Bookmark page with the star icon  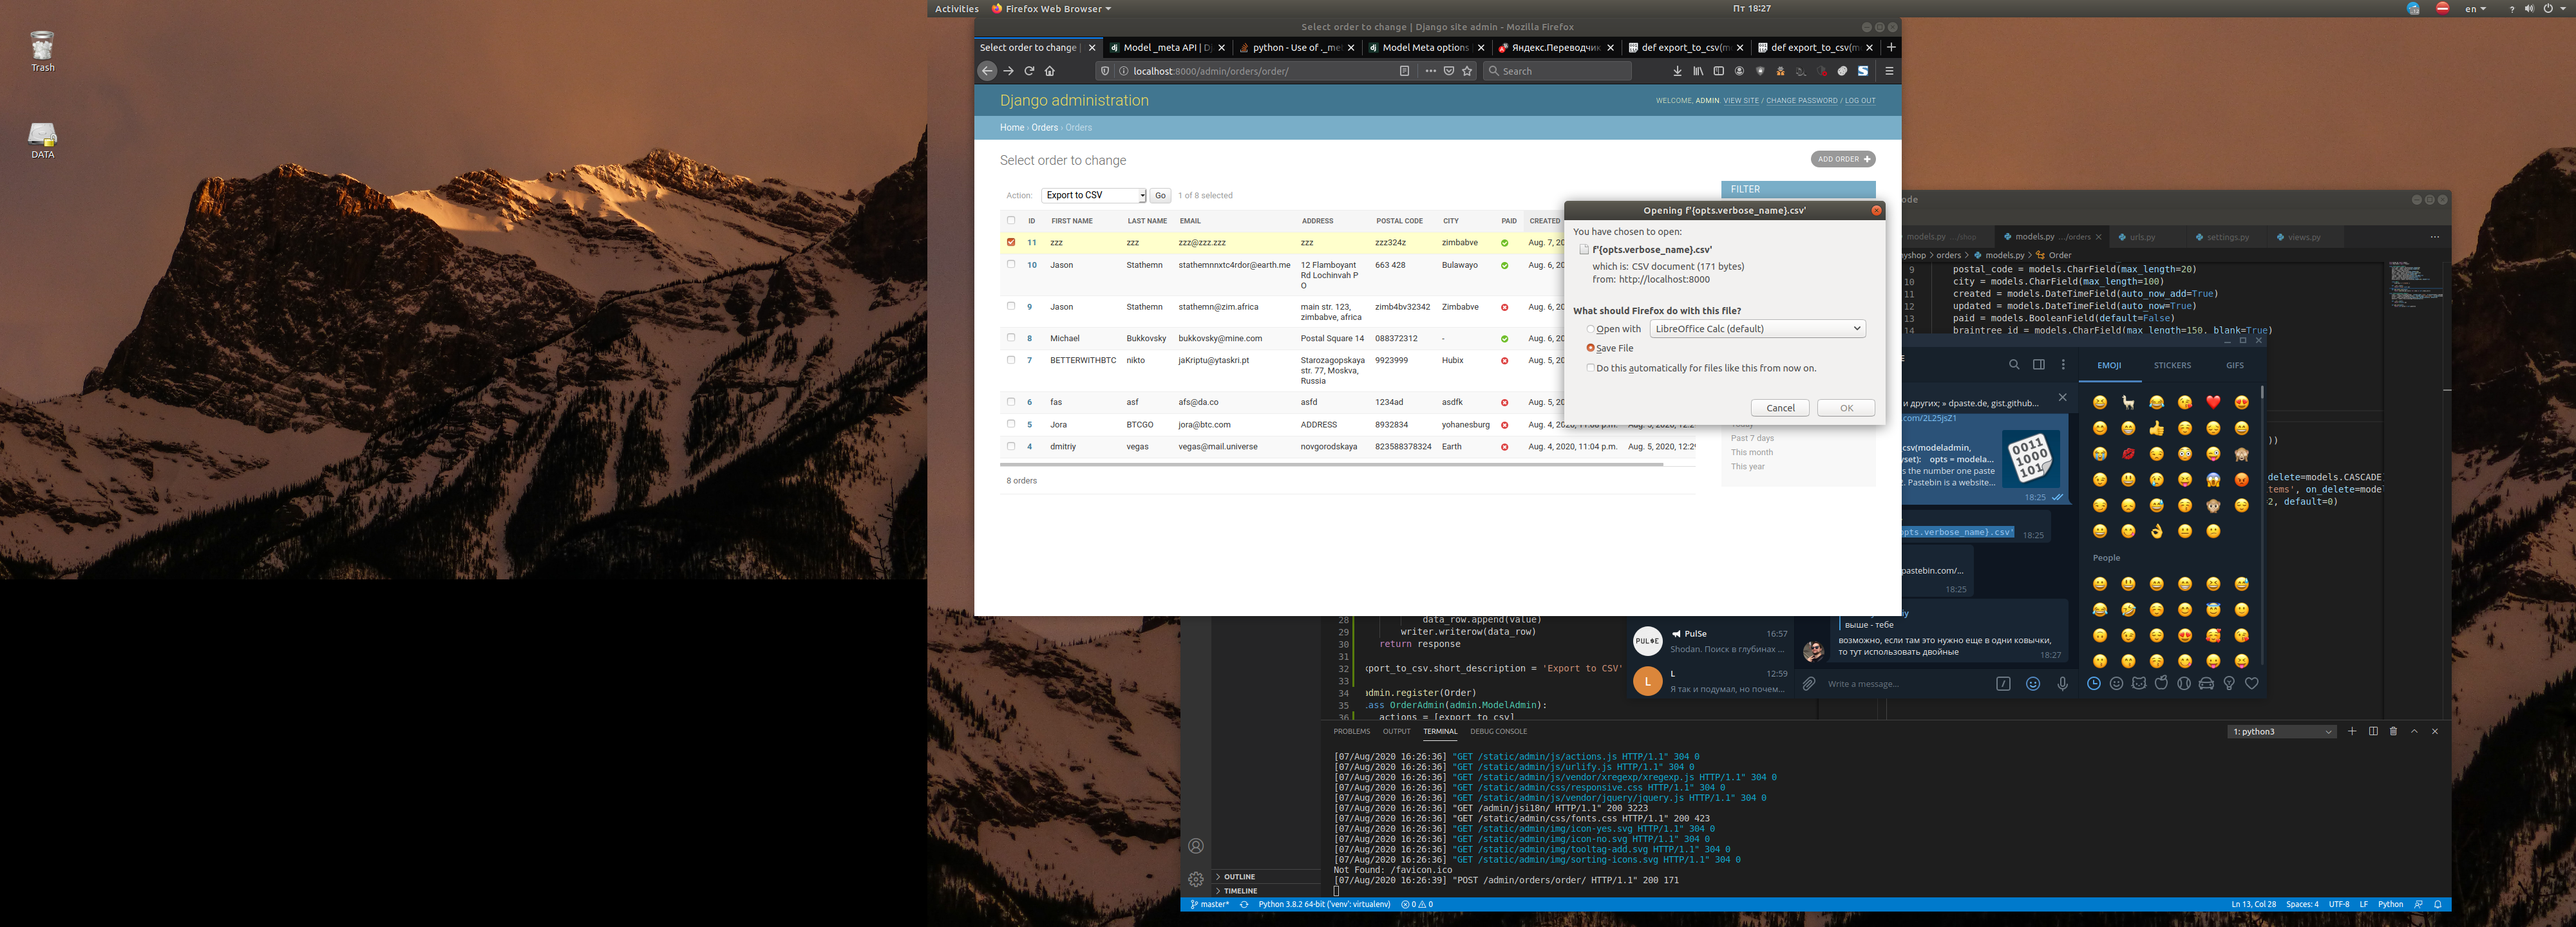(x=1467, y=71)
